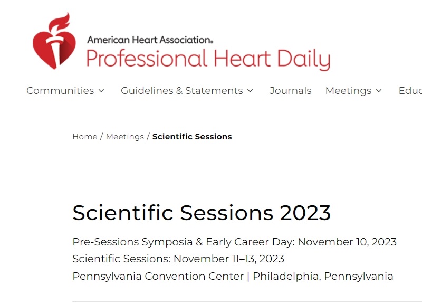Open Guidelines & Statements menu

point(181,91)
